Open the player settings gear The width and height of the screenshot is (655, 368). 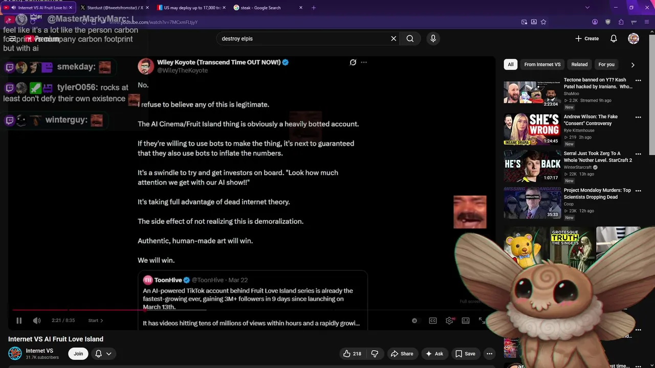click(x=449, y=320)
